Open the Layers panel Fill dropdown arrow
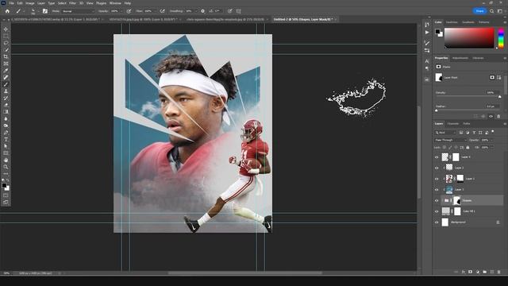The width and height of the screenshot is (508, 286). (492, 148)
